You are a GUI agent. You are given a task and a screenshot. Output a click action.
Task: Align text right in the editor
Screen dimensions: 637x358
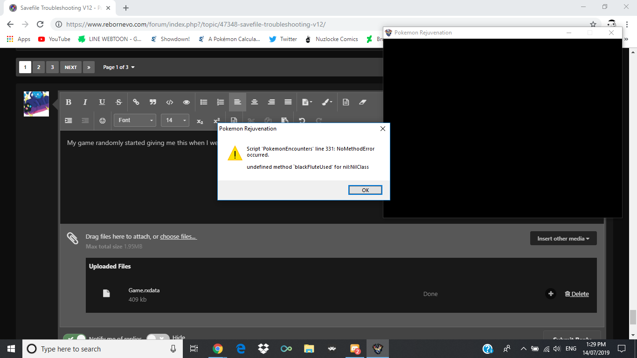pos(271,102)
